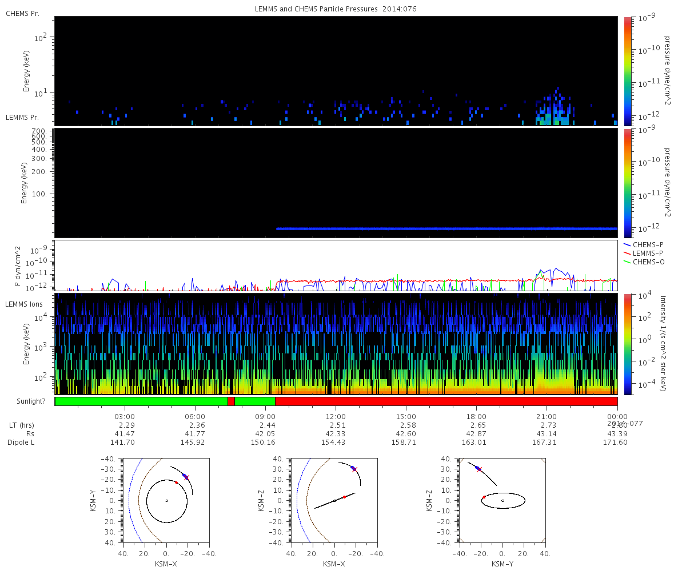Click the short red segment in the Sunlight bar

tap(231, 401)
